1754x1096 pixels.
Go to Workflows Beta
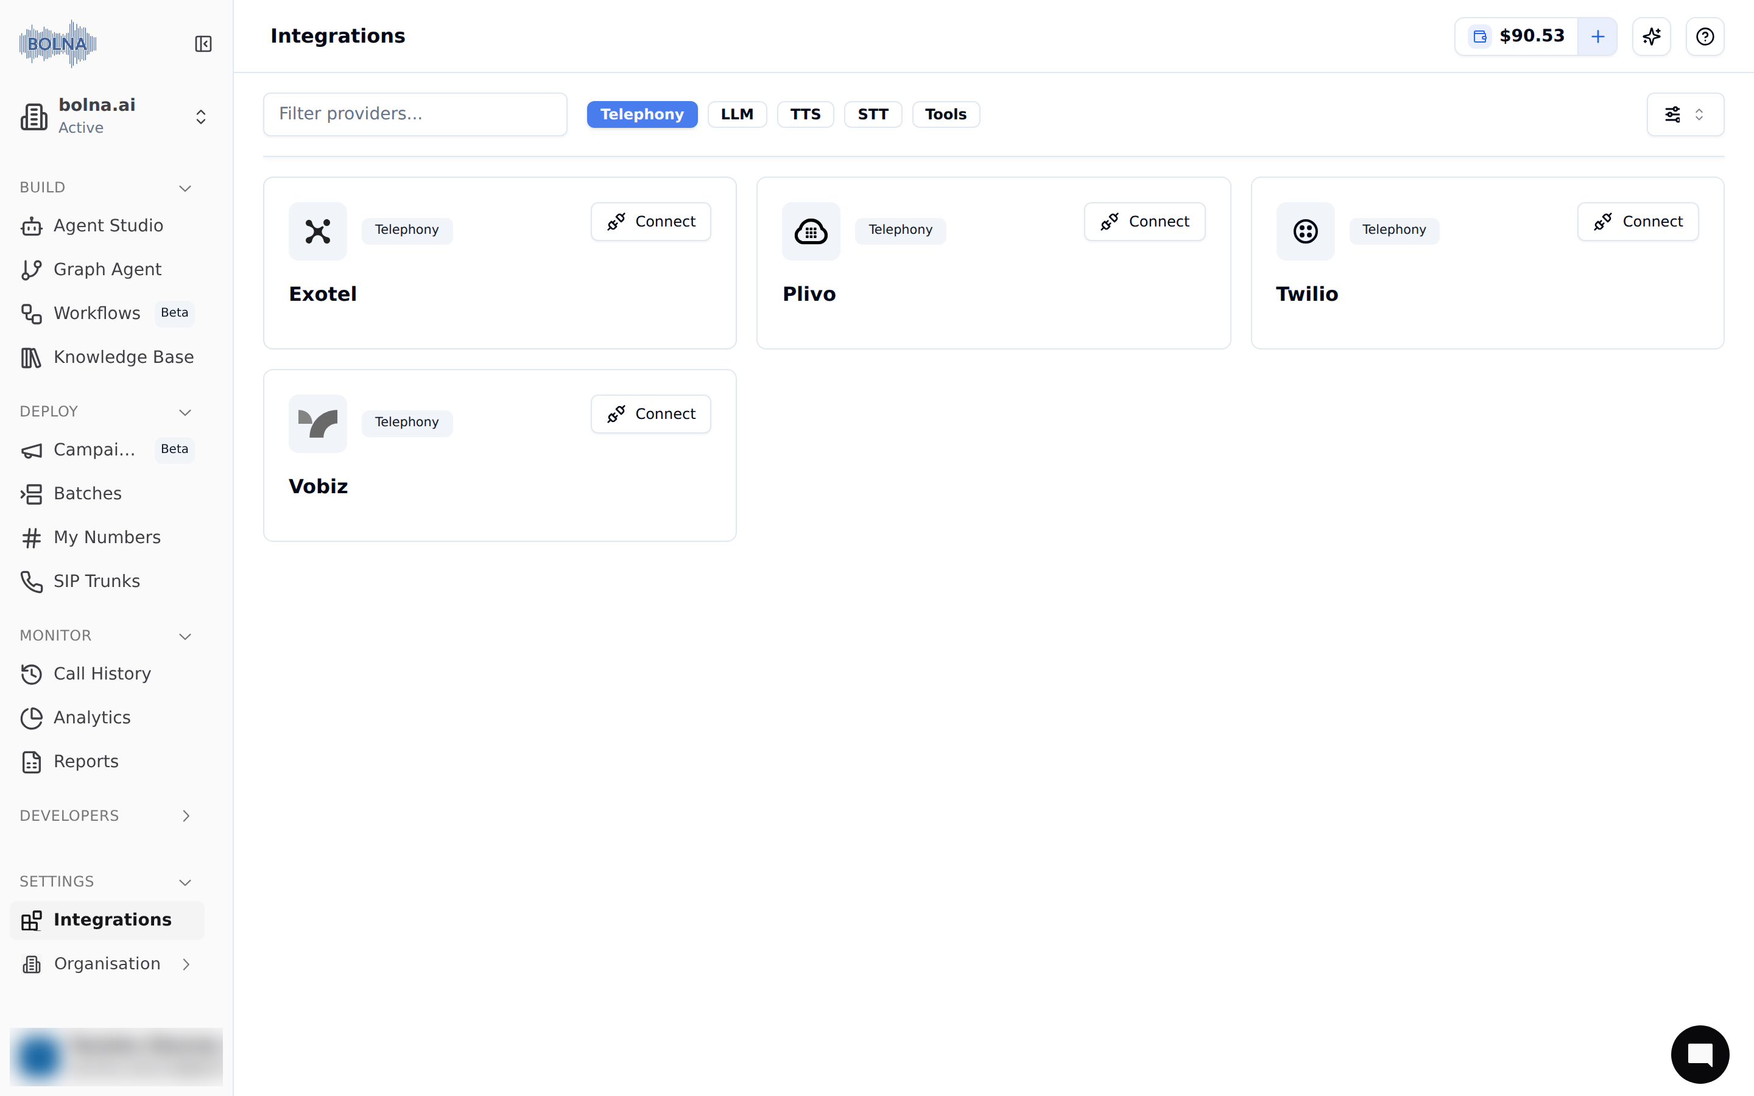(107, 313)
